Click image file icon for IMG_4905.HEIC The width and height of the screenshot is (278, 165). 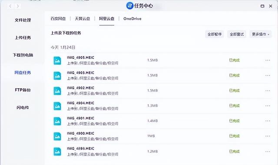(x=57, y=61)
